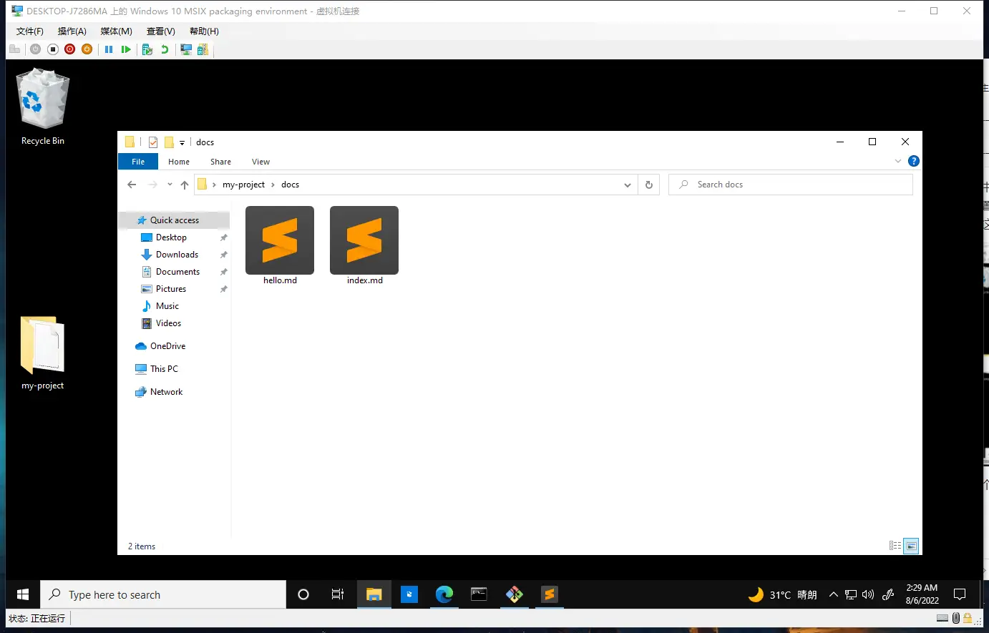
Task: Switch to details view layout
Action: (895, 546)
